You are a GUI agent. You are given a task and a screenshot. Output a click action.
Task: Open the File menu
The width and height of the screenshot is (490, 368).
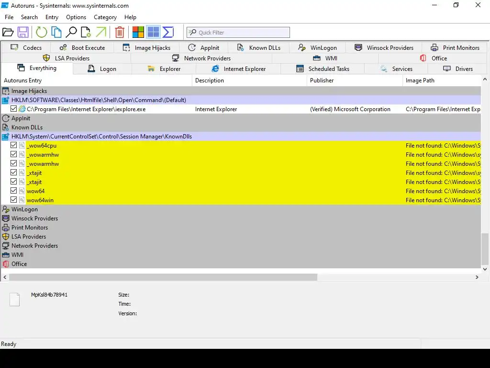(9, 17)
